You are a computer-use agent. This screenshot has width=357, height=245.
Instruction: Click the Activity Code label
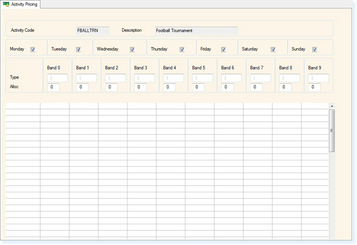(23, 30)
